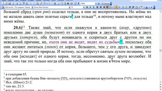This screenshot has height=91, width=162.
Task: Toggle right-to-left text direction
Action: click(119, 7)
